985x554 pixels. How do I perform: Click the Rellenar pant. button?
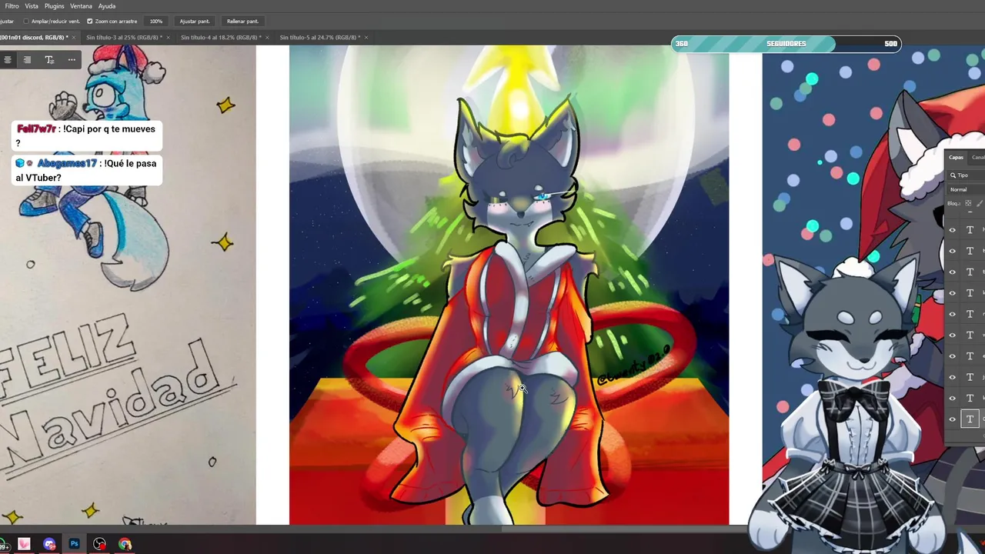(x=242, y=22)
